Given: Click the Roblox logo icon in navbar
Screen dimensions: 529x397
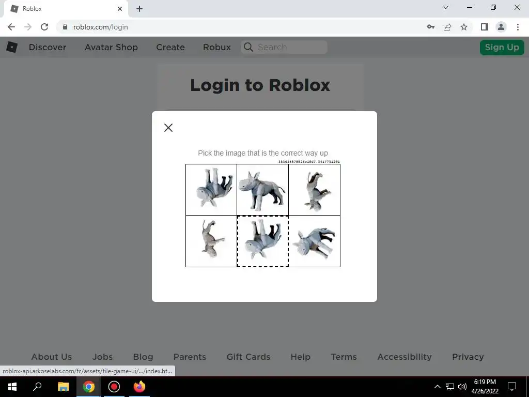Looking at the screenshot, I should pos(12,47).
